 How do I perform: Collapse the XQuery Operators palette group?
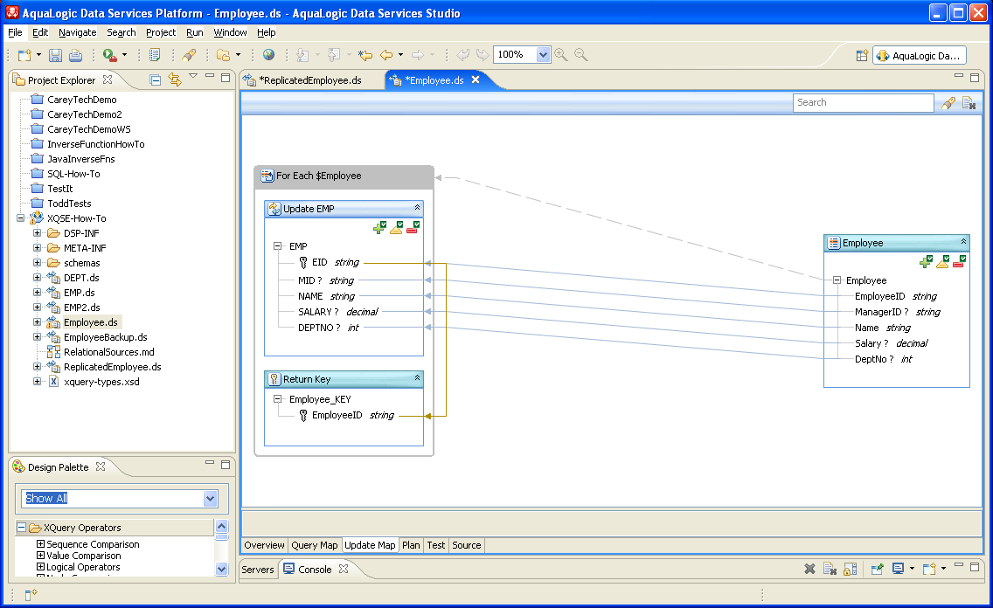point(22,528)
